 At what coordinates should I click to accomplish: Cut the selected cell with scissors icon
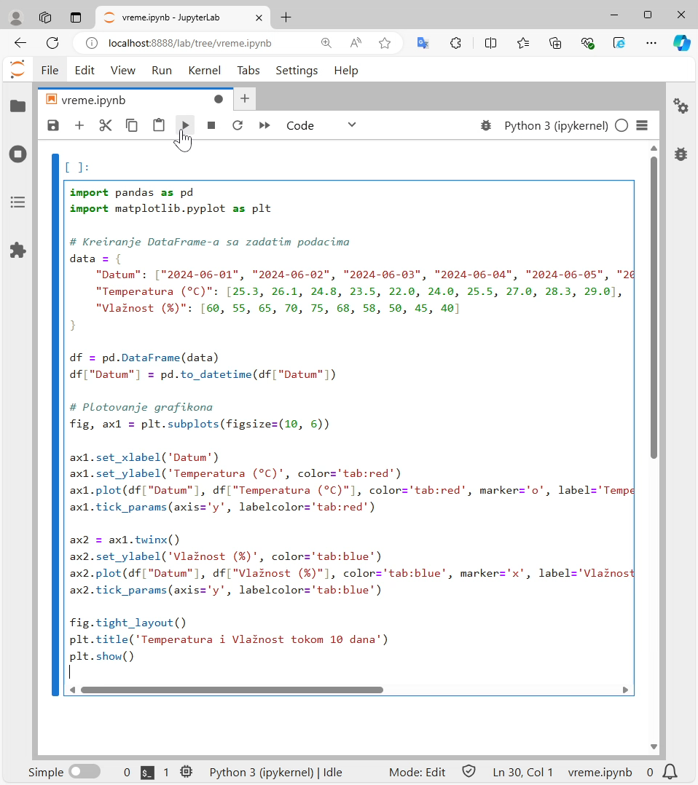coord(105,125)
